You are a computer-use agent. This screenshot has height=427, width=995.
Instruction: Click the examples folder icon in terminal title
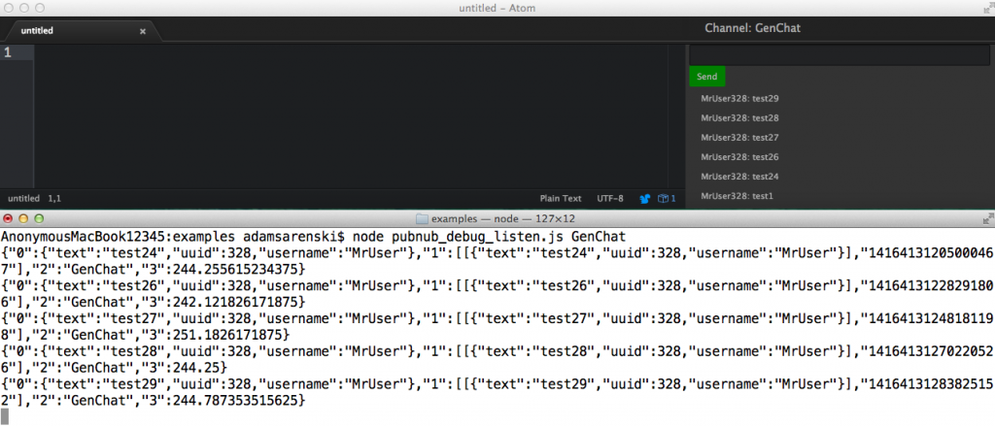422,219
